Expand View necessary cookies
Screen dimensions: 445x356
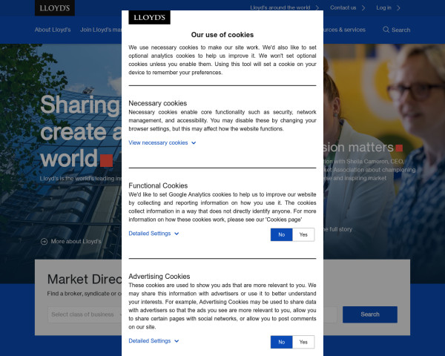click(162, 143)
